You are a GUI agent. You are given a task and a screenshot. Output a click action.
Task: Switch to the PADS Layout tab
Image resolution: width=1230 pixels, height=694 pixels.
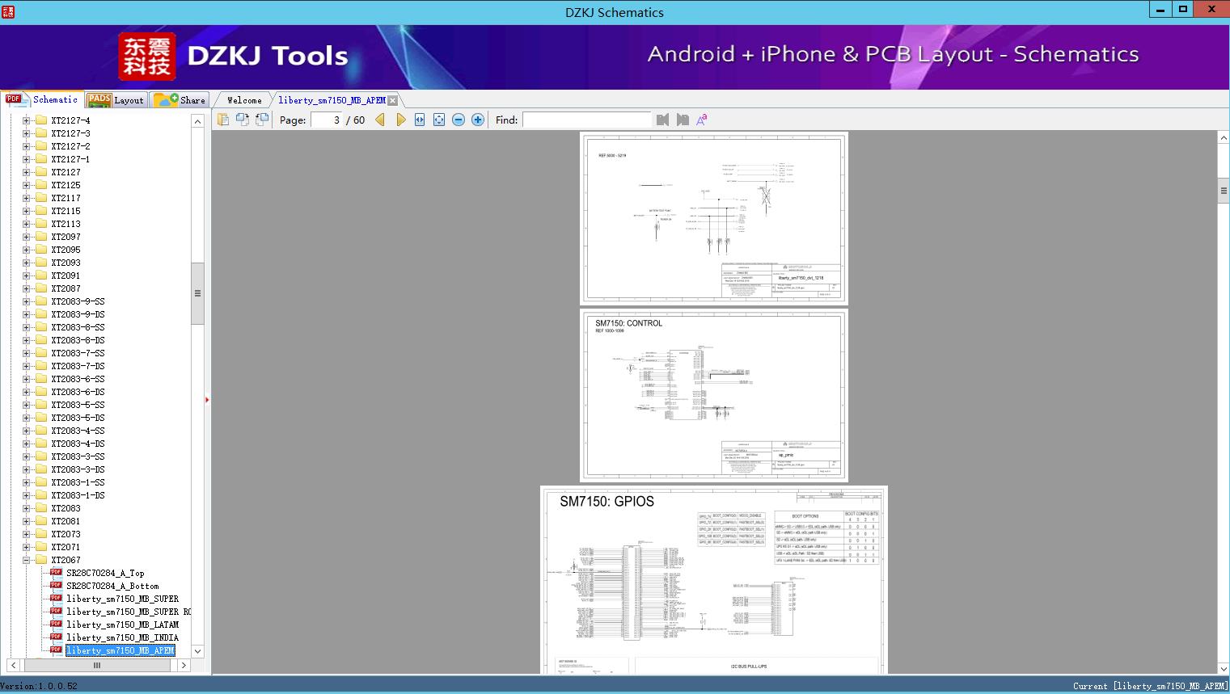pyautogui.click(x=116, y=99)
